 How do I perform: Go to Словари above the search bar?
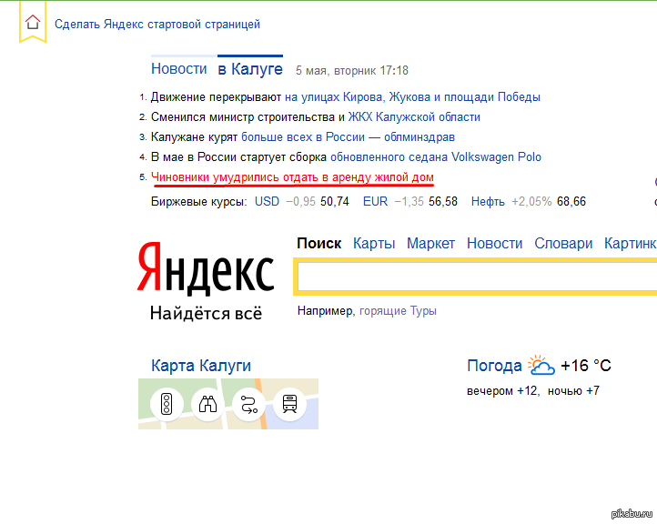563,243
